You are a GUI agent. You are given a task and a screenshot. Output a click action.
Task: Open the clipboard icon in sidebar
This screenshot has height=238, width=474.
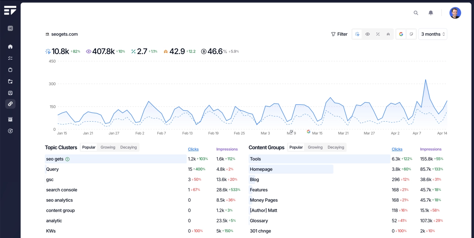(10, 70)
